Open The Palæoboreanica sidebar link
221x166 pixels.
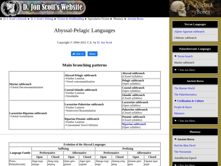[185, 94]
